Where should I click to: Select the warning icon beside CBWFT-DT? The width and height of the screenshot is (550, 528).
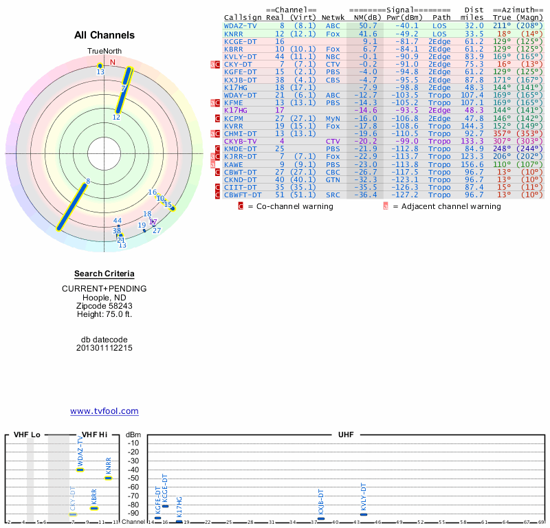tap(217, 195)
